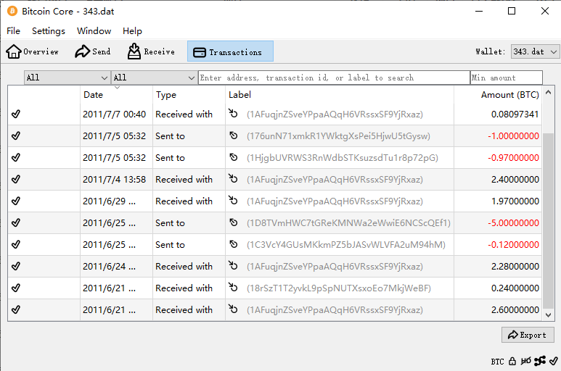
Task: Open the Send coins page
Action: click(x=93, y=51)
